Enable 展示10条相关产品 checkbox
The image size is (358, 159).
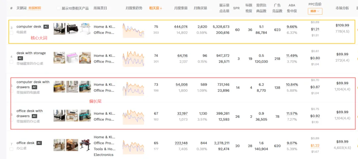pos(59,8)
